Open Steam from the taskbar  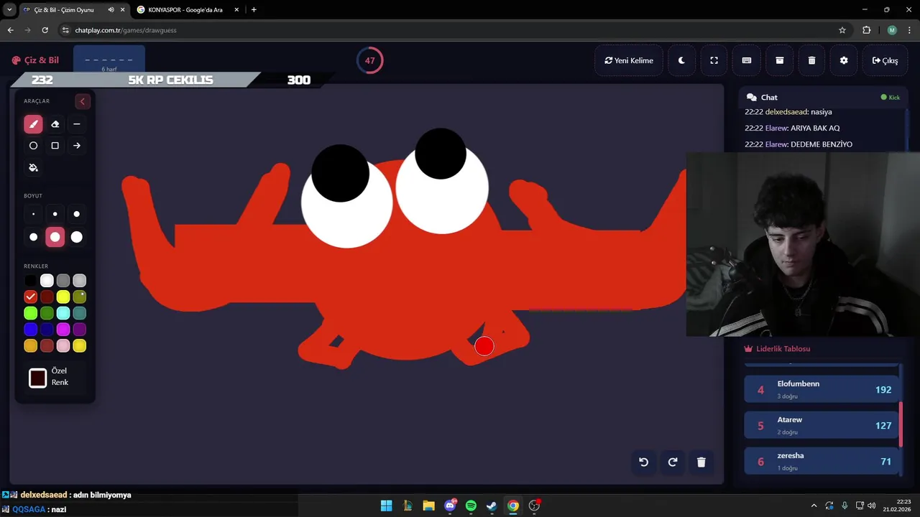click(492, 506)
